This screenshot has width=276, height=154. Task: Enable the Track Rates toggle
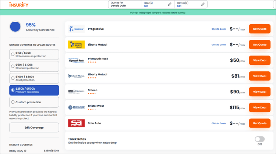259,139
